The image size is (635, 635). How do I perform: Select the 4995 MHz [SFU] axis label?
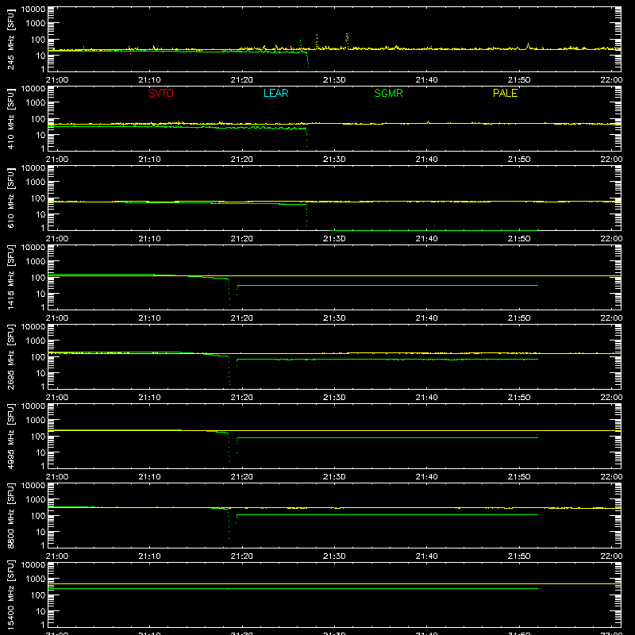coord(10,436)
